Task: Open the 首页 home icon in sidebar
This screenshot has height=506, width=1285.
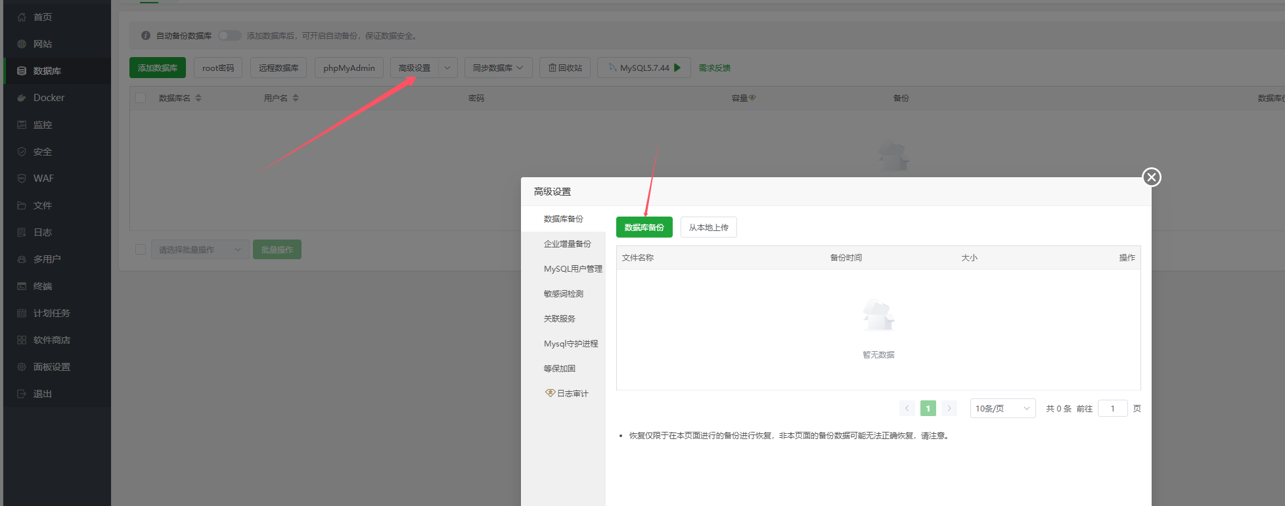Action: pos(22,17)
